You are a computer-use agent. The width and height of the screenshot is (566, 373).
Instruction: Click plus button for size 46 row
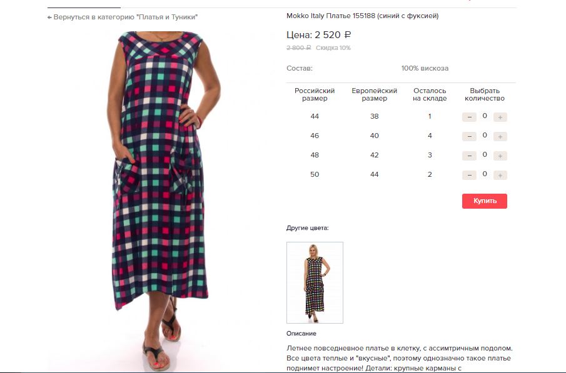[x=500, y=137]
